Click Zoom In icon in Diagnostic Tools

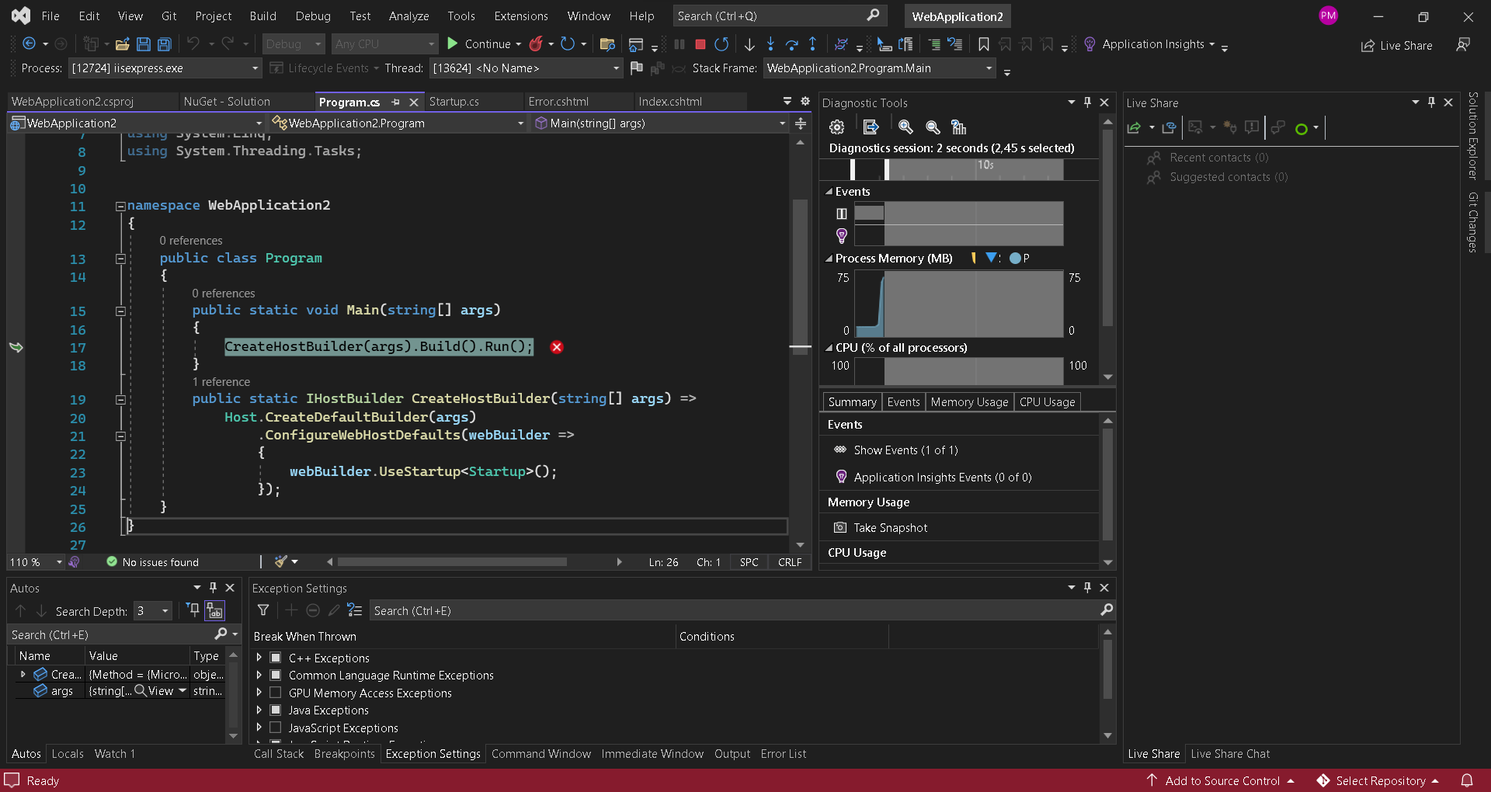tap(905, 127)
